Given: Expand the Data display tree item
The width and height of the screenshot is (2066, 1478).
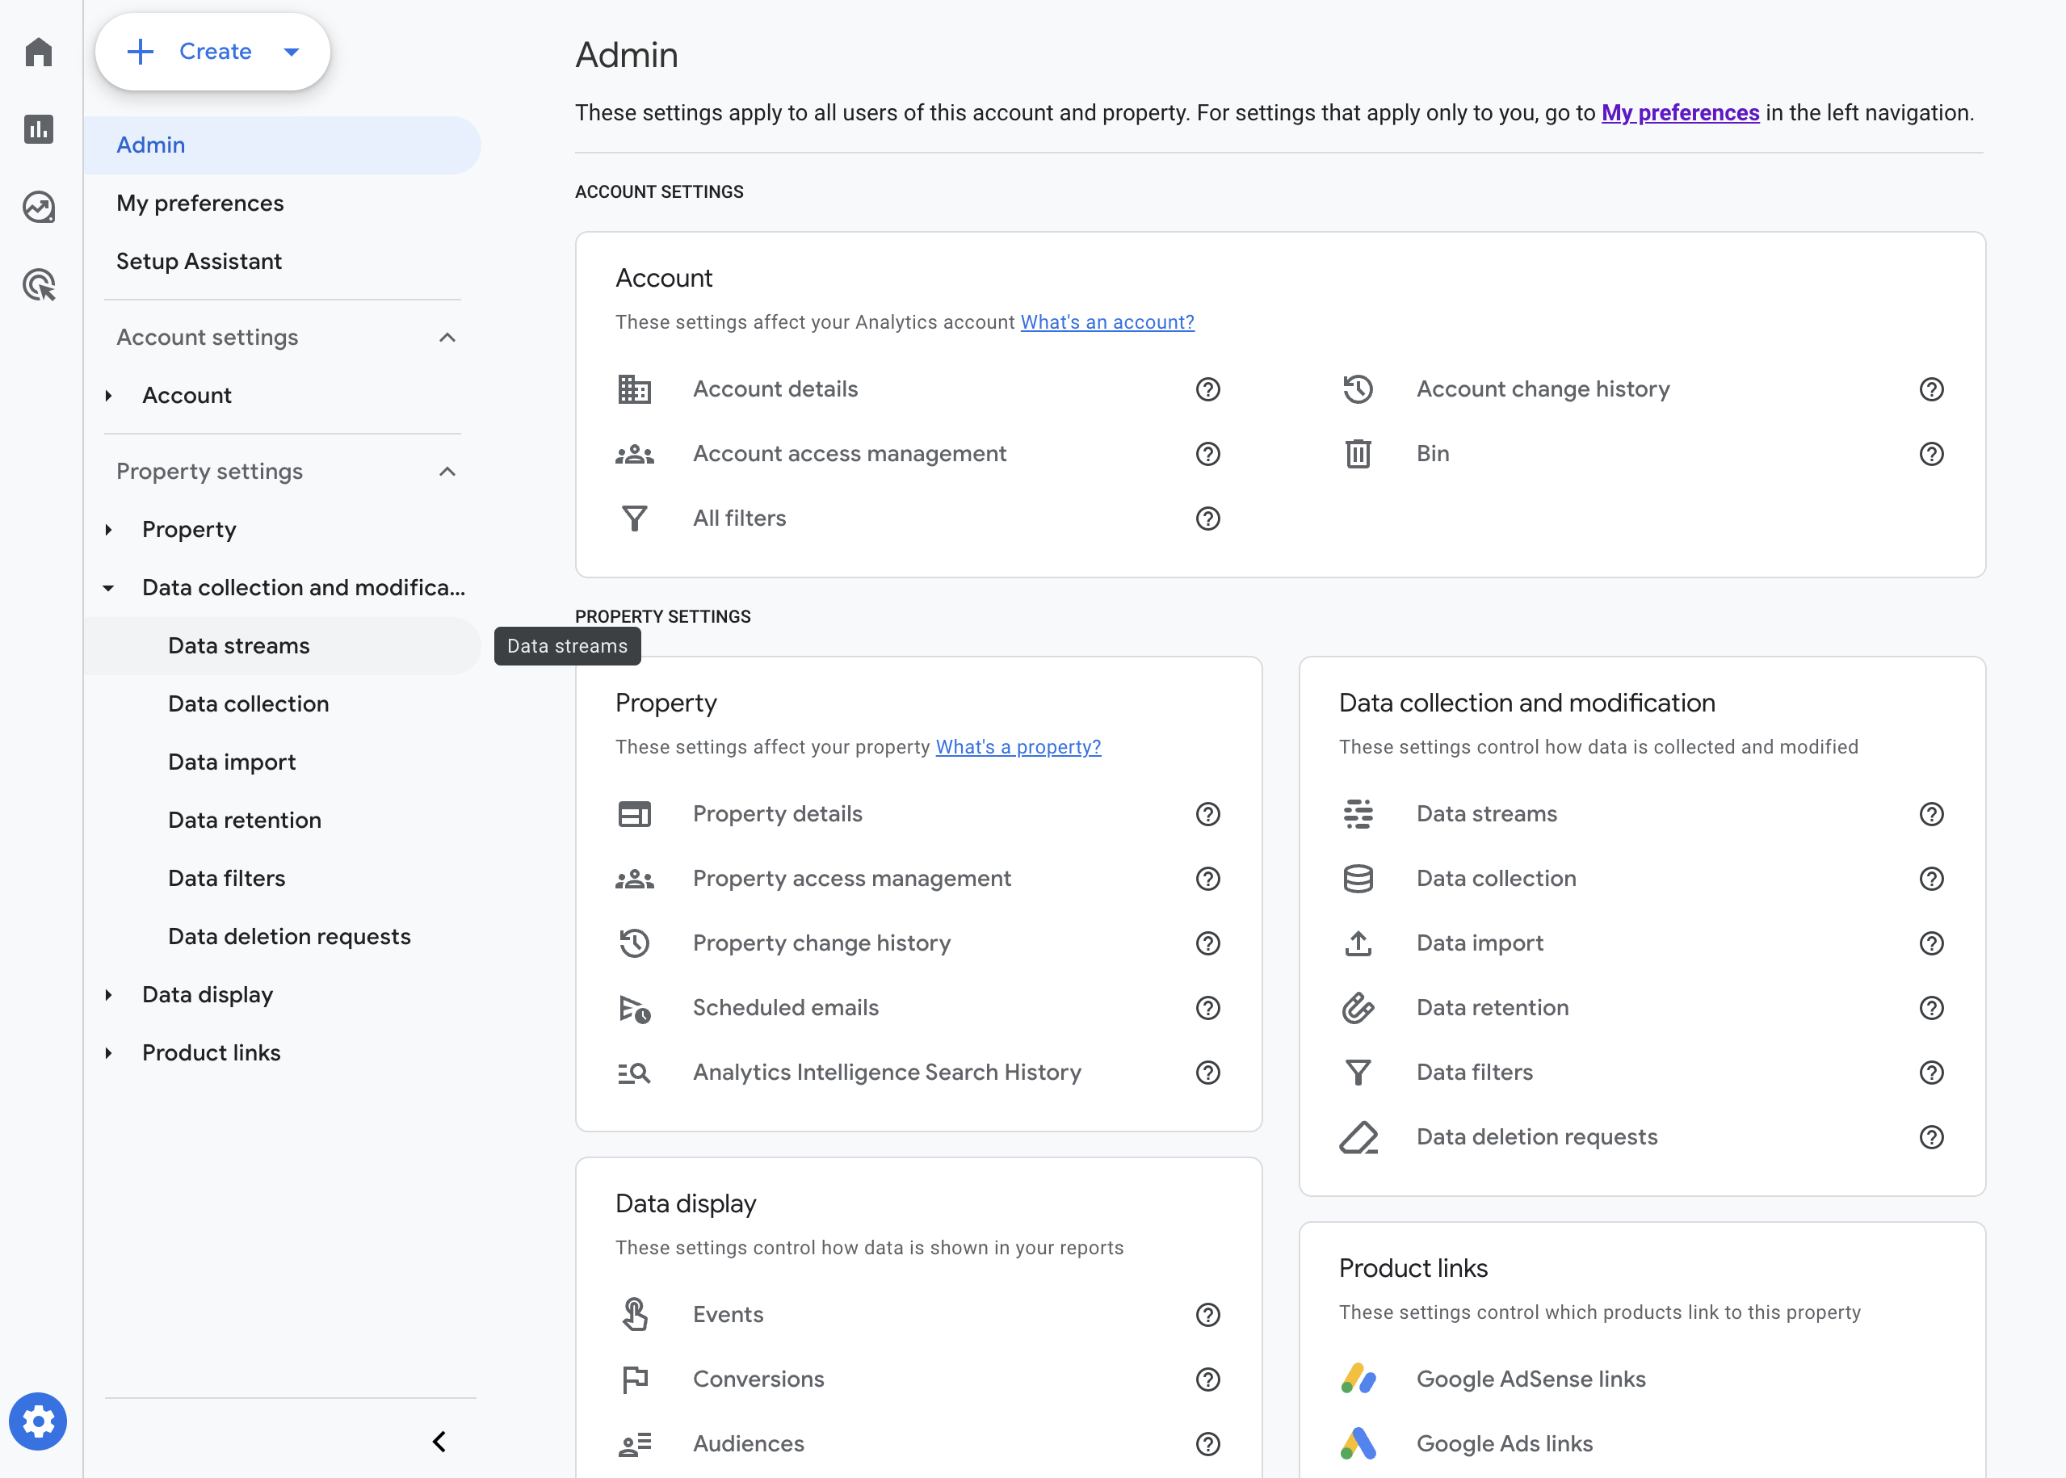Looking at the screenshot, I should coord(108,995).
